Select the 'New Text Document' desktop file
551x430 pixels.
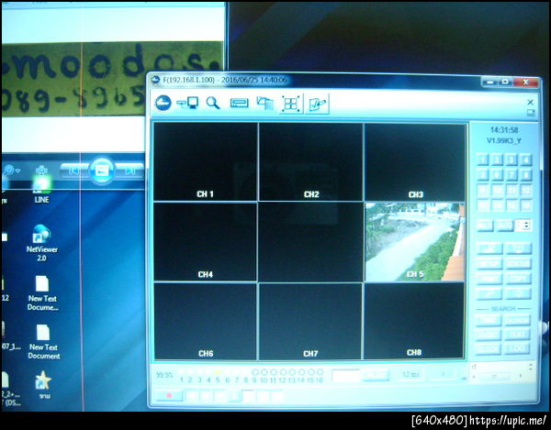tap(43, 342)
